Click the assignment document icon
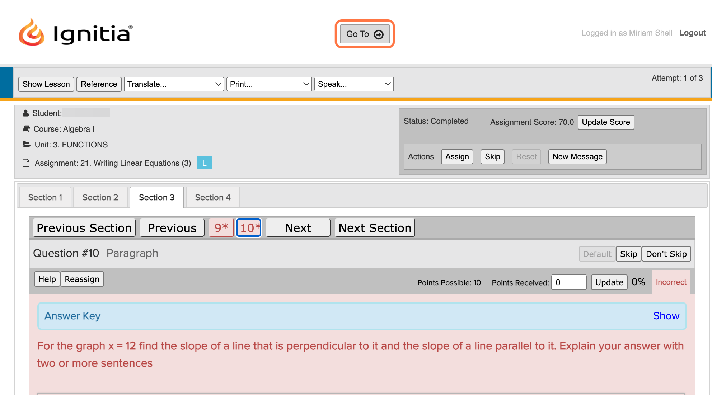712x395 pixels. pos(26,163)
